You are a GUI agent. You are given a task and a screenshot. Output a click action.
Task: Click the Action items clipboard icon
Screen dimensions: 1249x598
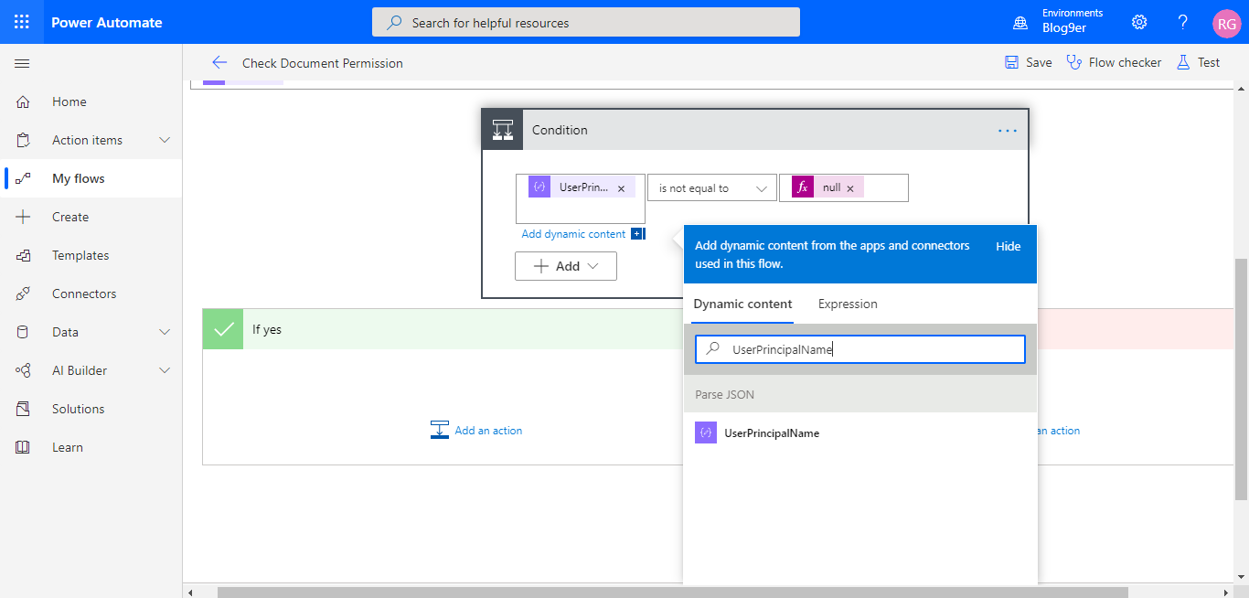tap(23, 140)
